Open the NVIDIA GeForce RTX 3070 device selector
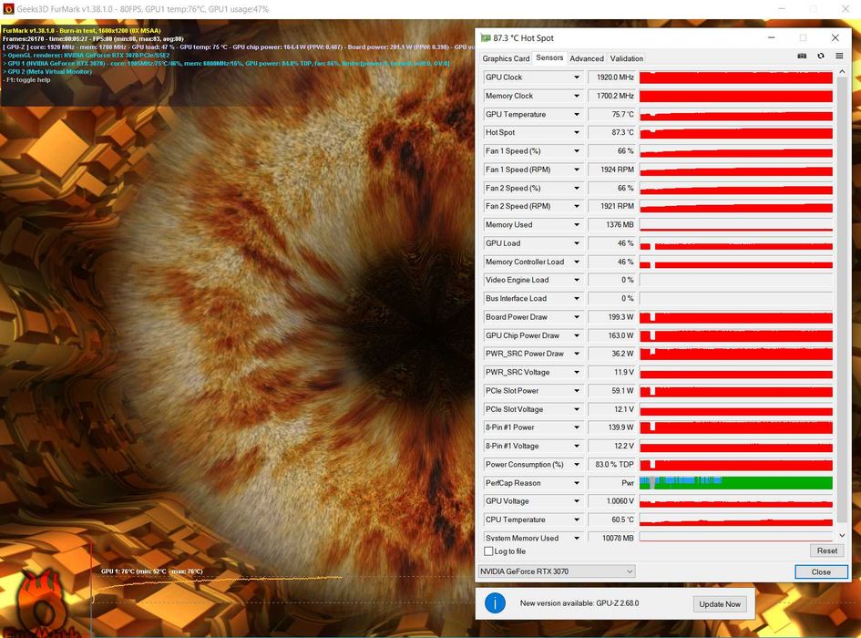The image size is (861, 638). point(557,571)
